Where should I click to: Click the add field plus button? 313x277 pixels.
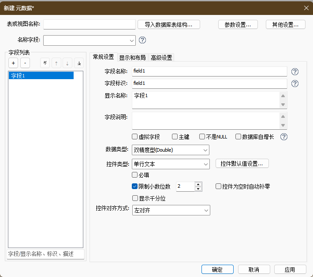[x=13, y=63]
